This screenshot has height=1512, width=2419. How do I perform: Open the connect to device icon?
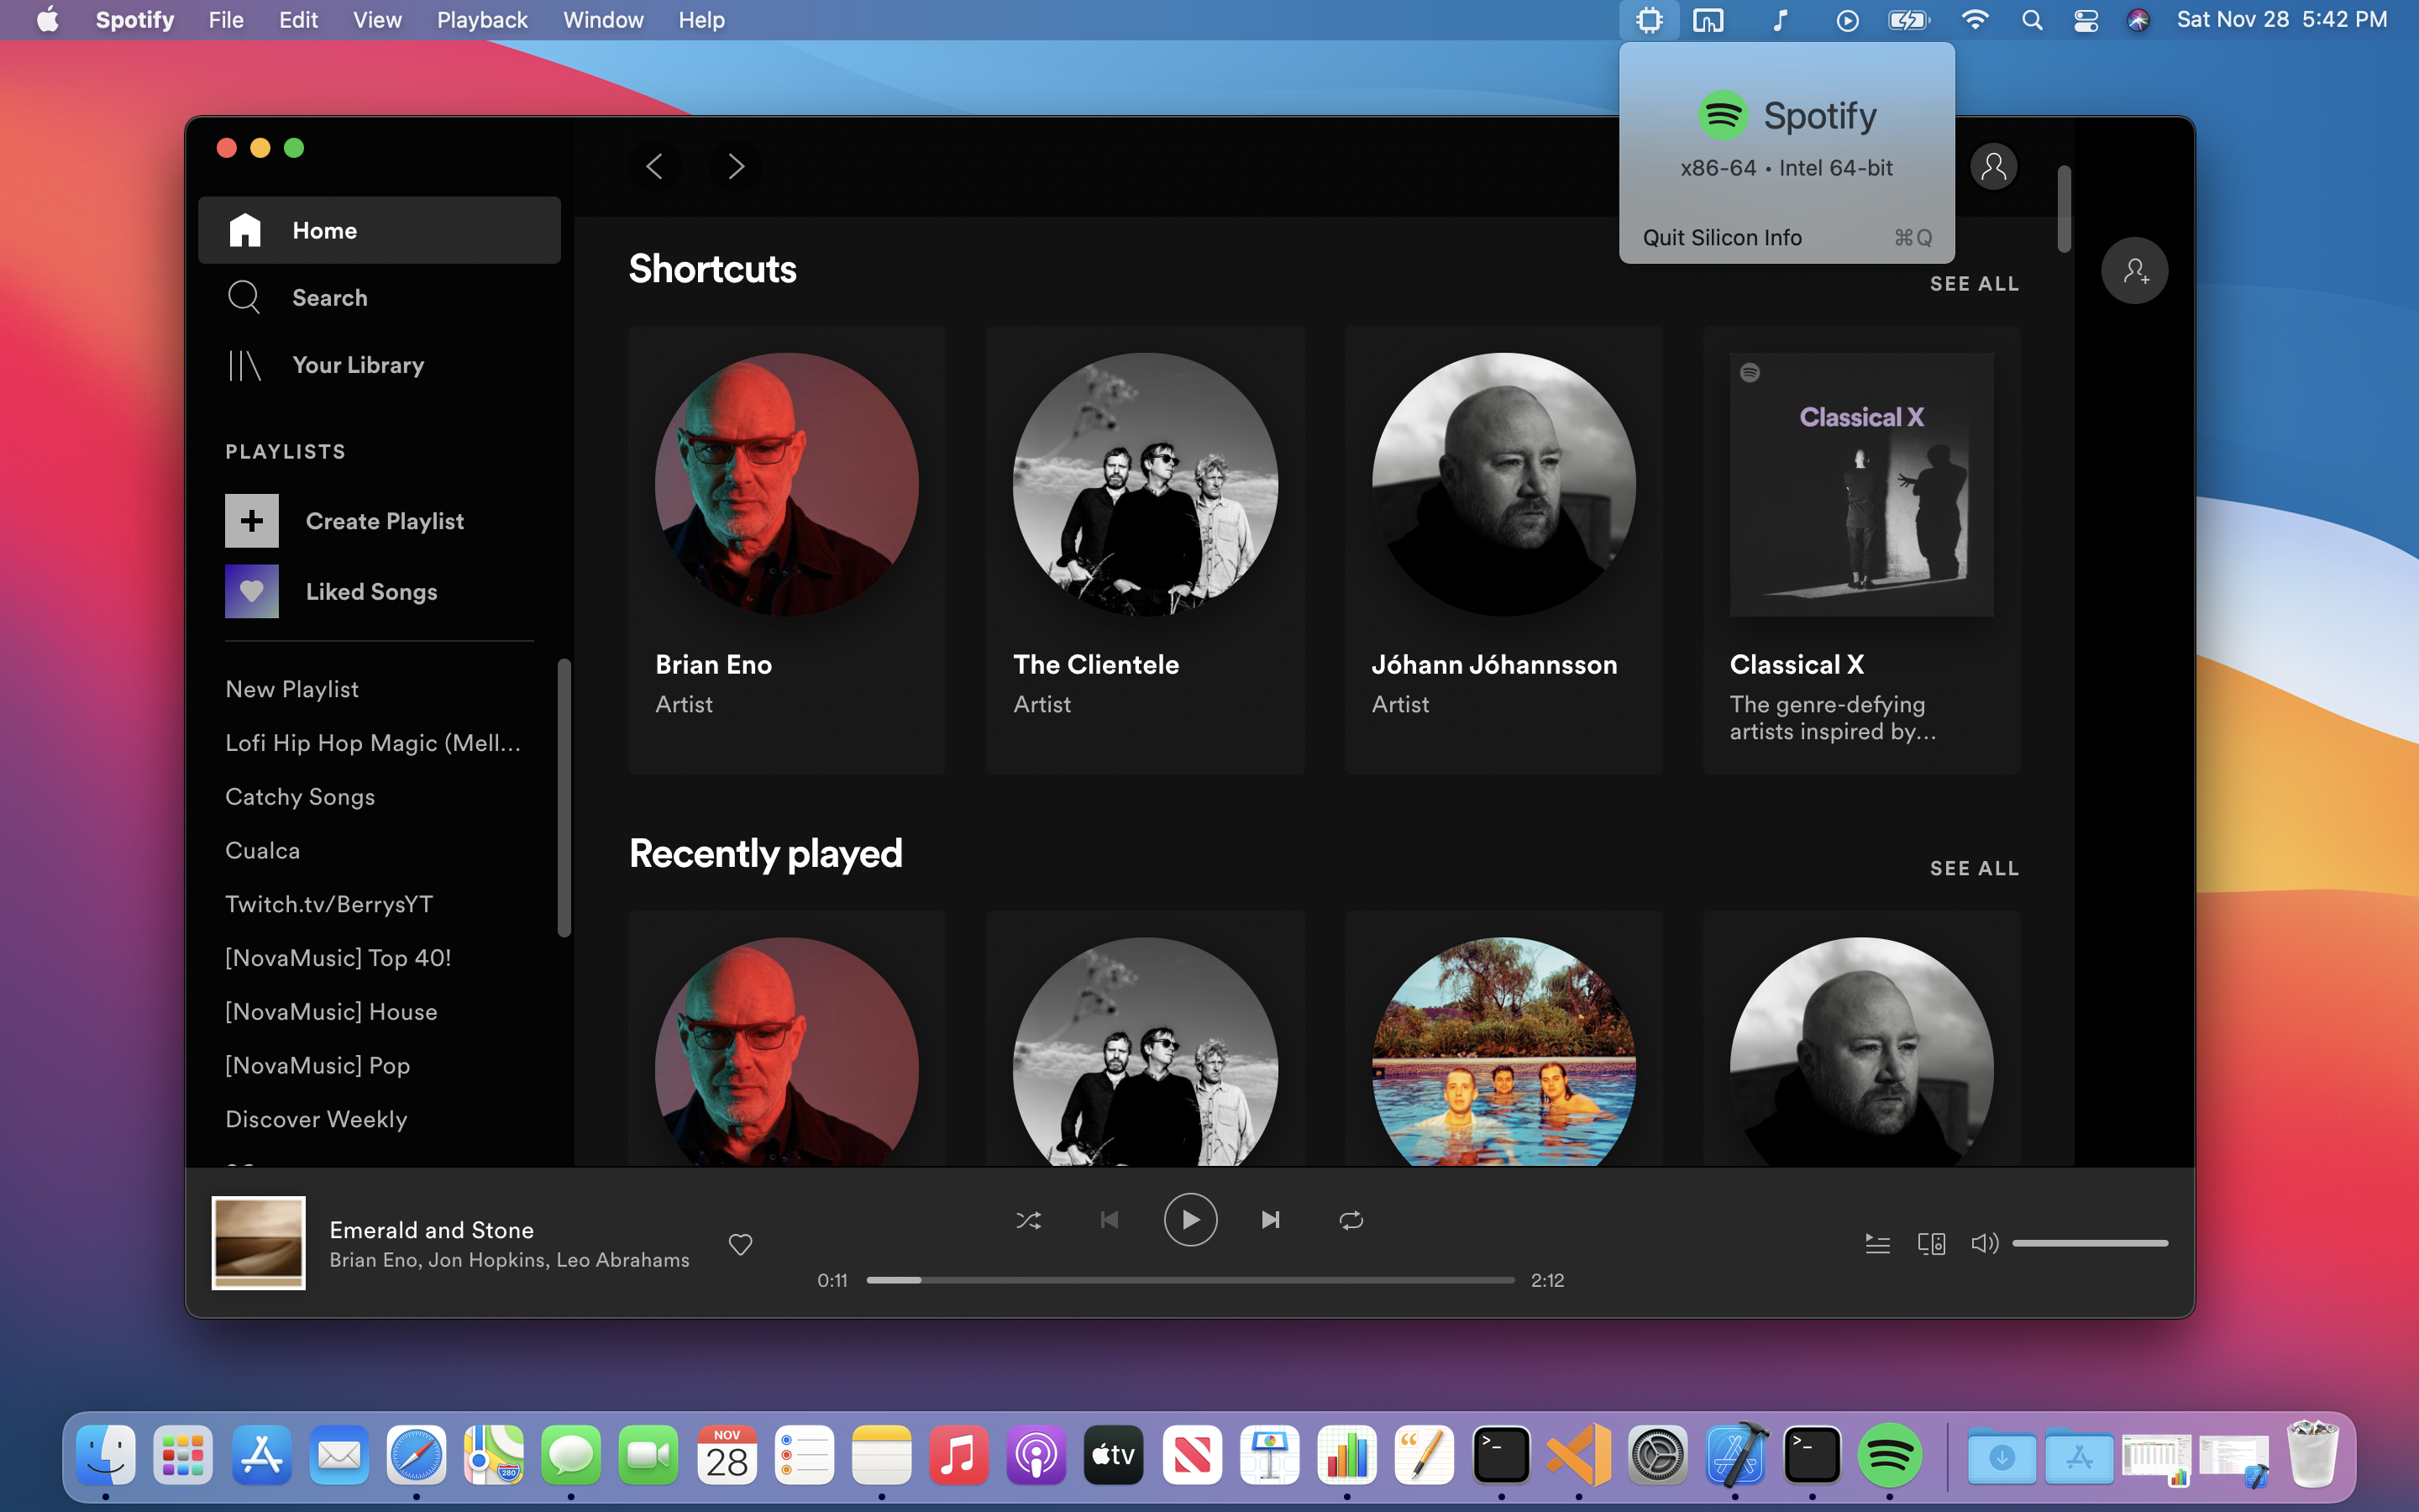(x=1931, y=1243)
